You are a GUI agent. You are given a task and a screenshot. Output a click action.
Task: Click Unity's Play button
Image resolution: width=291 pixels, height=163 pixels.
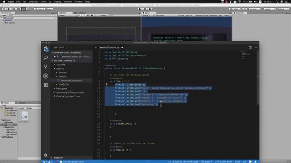pyautogui.click(x=140, y=9)
